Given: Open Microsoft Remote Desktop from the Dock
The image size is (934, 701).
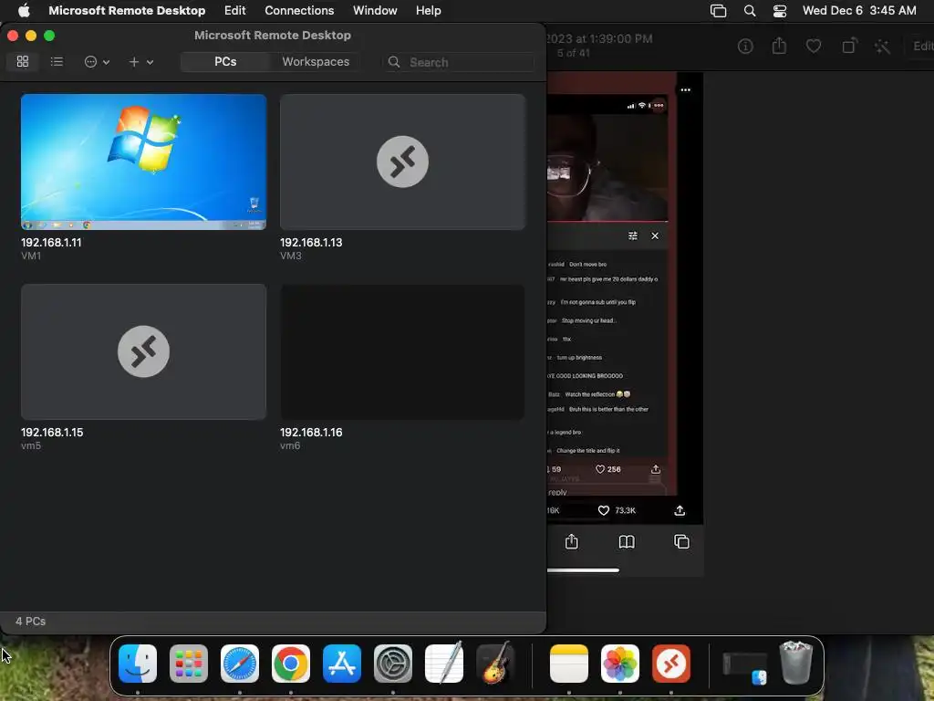Looking at the screenshot, I should coord(671,664).
